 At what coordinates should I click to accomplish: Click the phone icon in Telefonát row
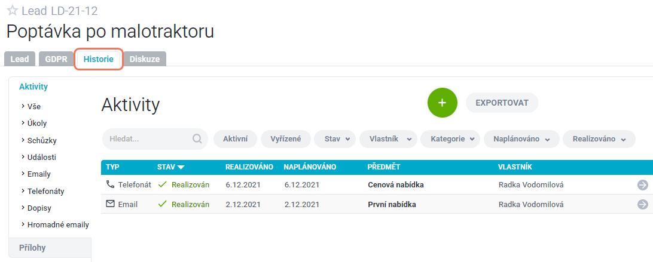111,184
